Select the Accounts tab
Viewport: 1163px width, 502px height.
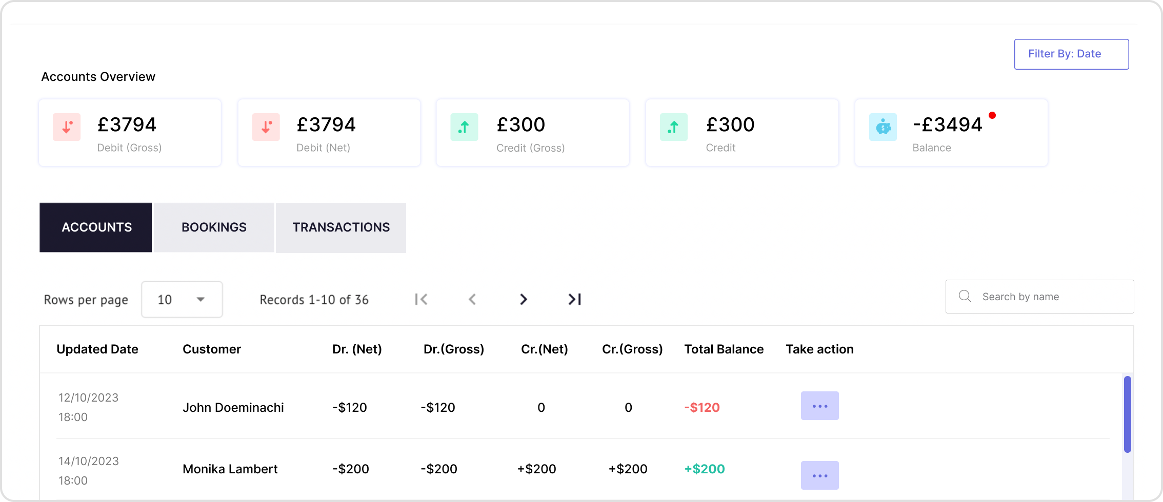95,227
